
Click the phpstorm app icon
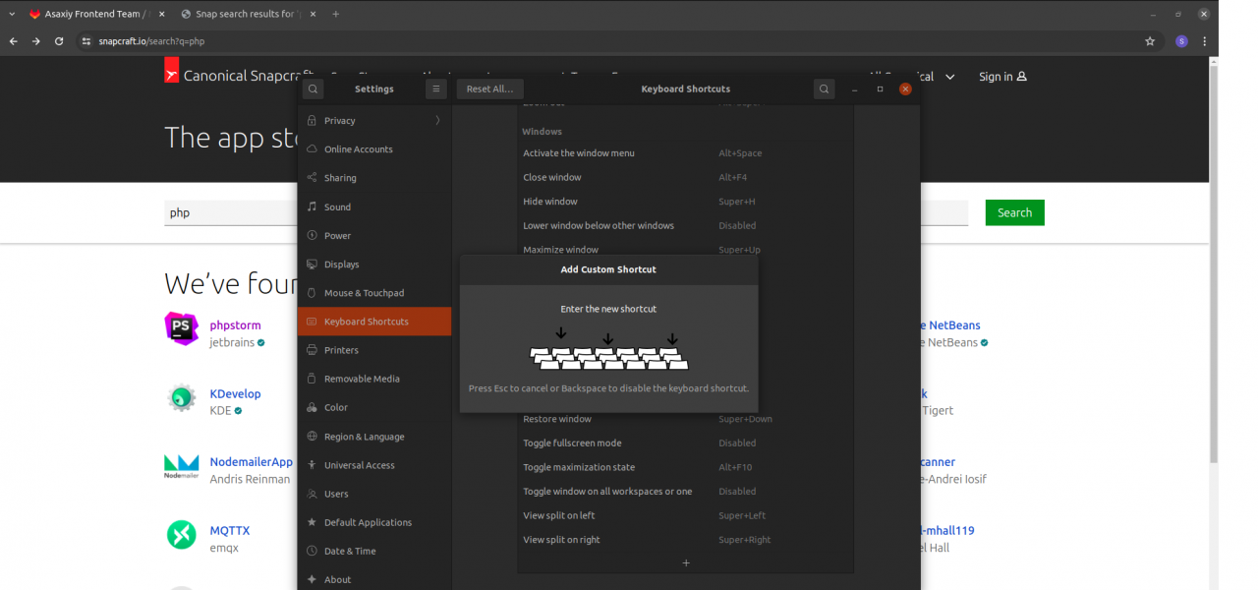181,328
